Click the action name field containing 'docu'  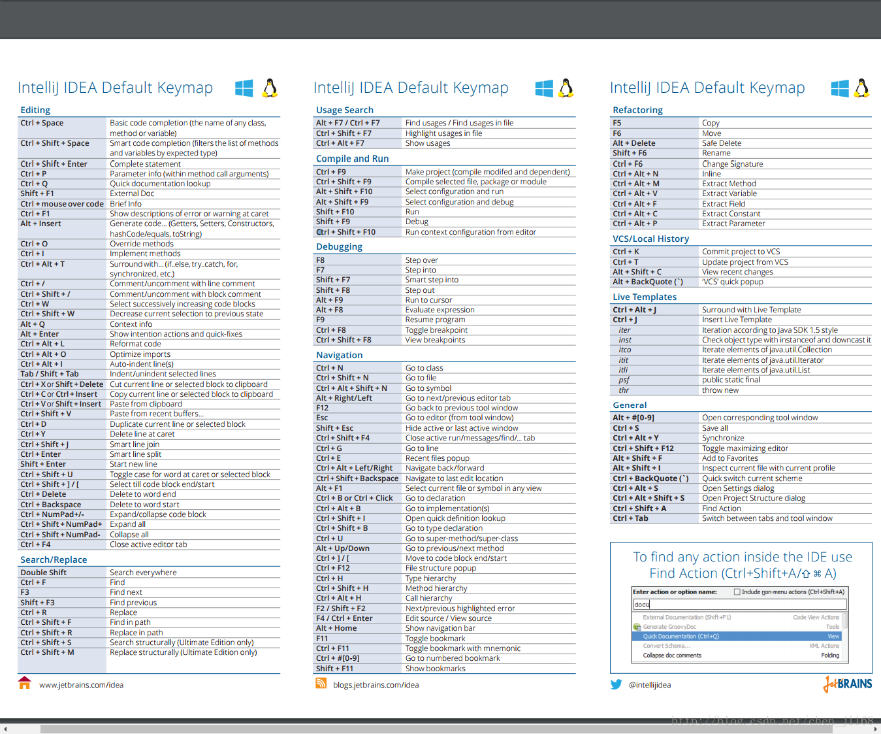click(739, 605)
